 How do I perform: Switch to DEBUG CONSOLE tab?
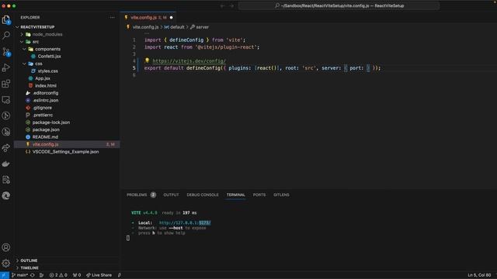pos(203,195)
